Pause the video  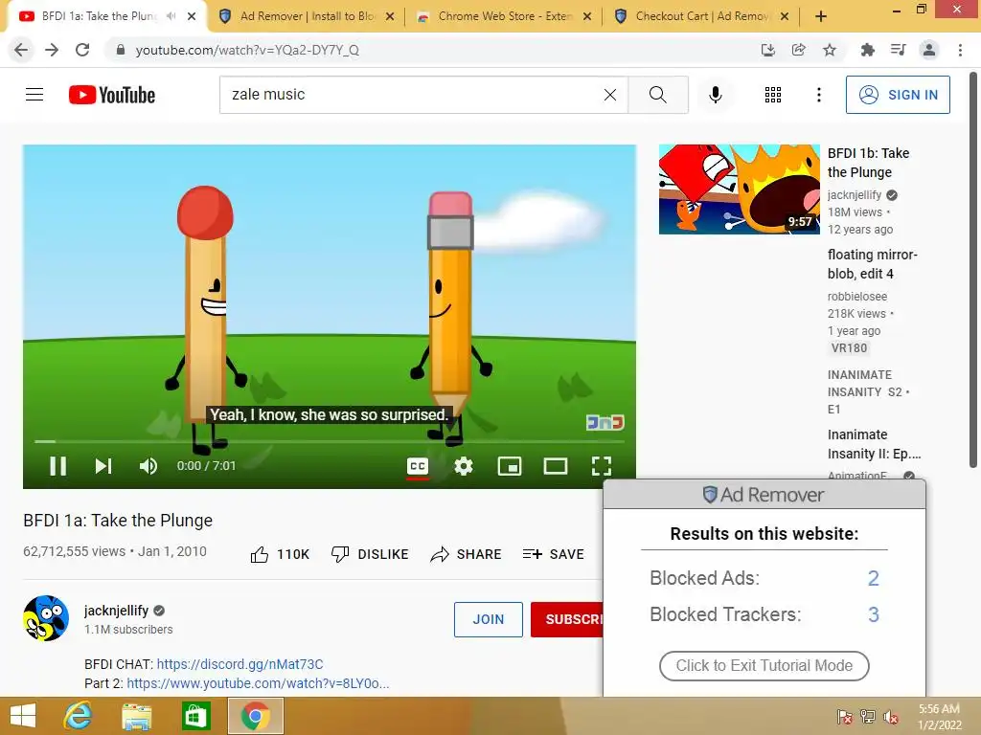(57, 466)
